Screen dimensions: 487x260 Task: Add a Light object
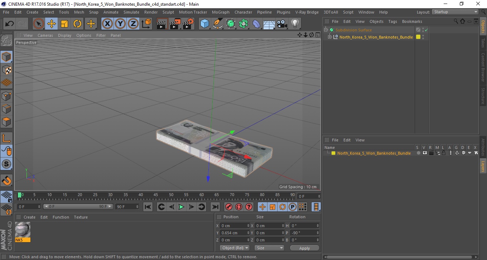point(295,24)
